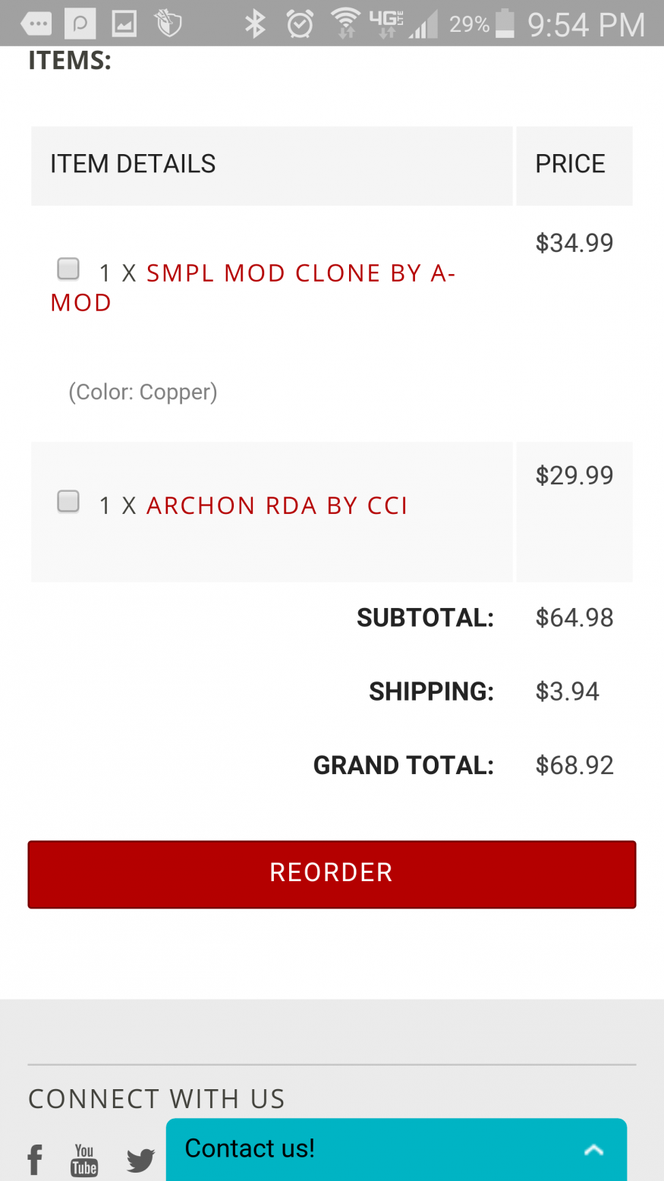This screenshot has width=664, height=1181.
Task: Tap the picture notification icon
Action: click(x=124, y=24)
